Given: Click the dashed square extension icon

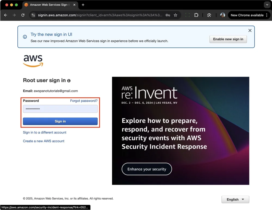Looking at the screenshot, I should (187, 15).
